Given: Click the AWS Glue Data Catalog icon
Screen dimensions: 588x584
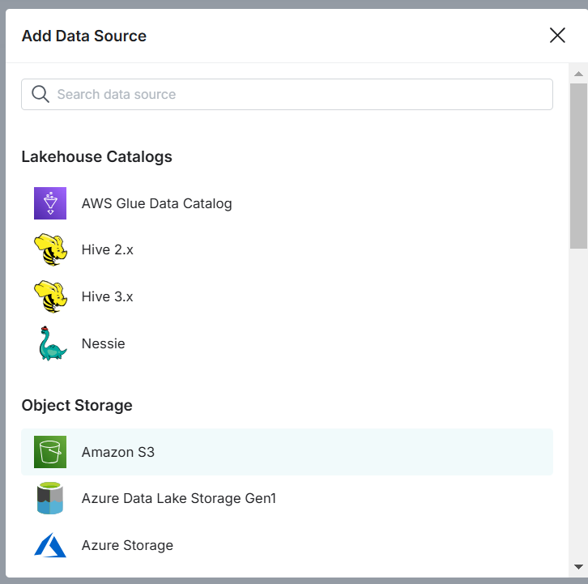Looking at the screenshot, I should [50, 203].
